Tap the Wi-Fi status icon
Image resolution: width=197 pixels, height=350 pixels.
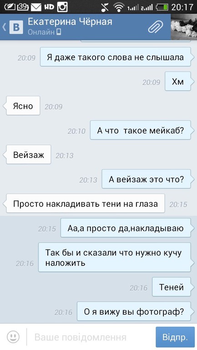(119, 7)
